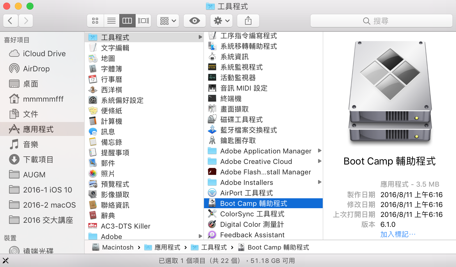Image resolution: width=456 pixels, height=267 pixels.
Task: Click the Share button in toolbar
Action: [248, 21]
